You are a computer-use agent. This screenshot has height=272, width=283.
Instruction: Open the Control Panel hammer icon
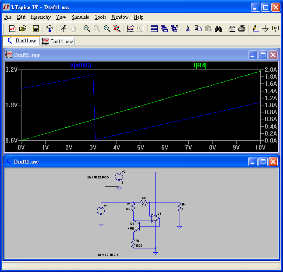50,28
